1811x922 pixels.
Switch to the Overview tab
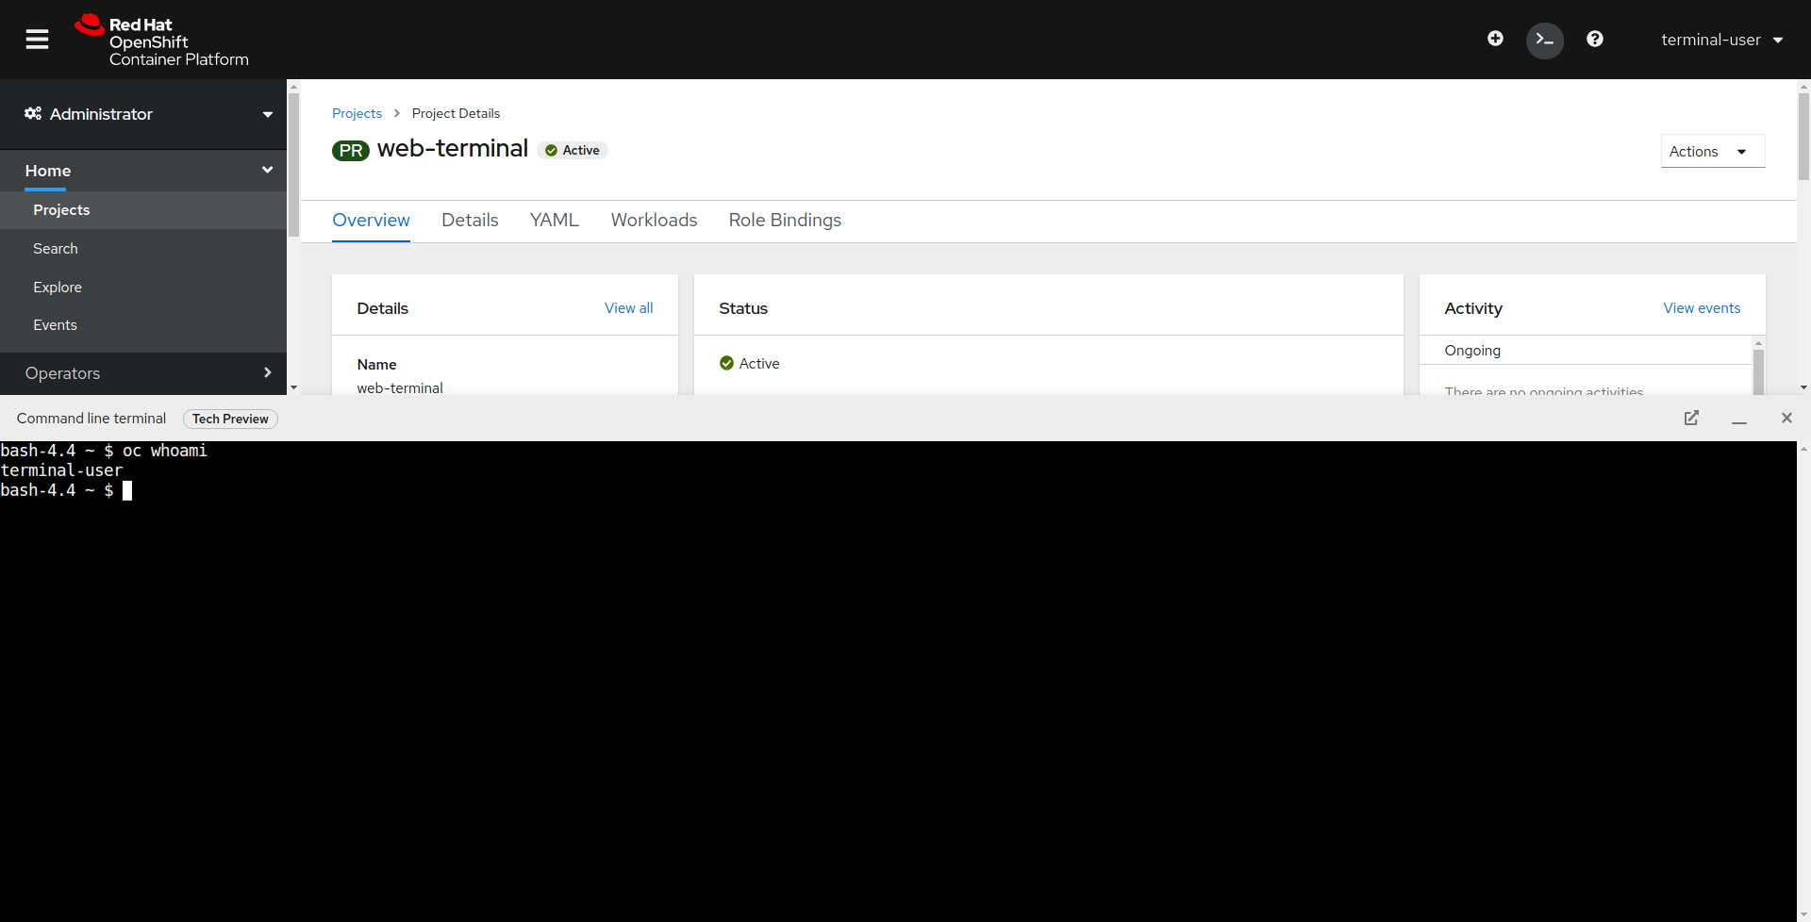pos(371,221)
